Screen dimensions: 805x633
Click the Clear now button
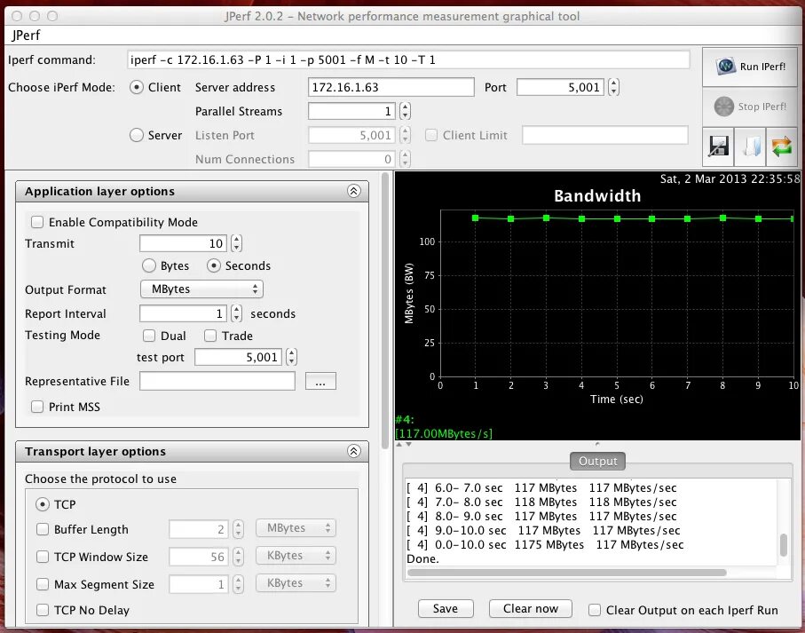531,609
